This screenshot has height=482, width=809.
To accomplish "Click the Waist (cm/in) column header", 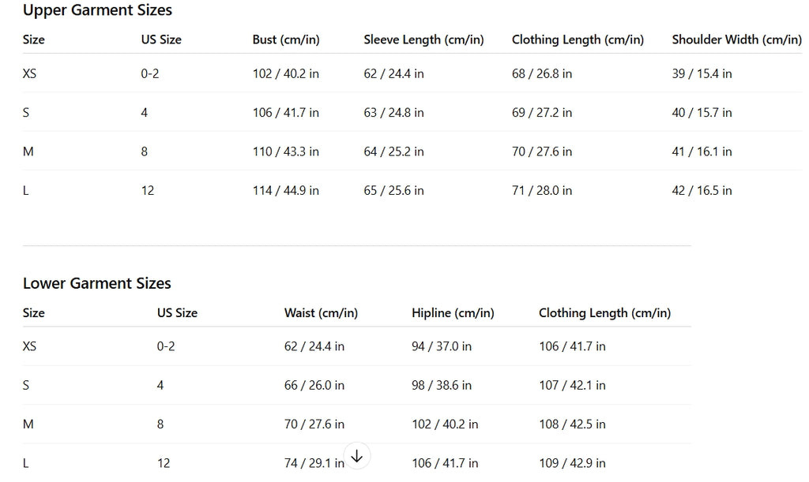I will coord(321,312).
